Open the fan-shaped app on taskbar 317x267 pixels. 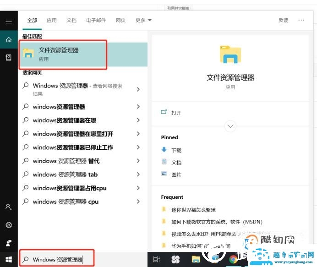coord(175,260)
